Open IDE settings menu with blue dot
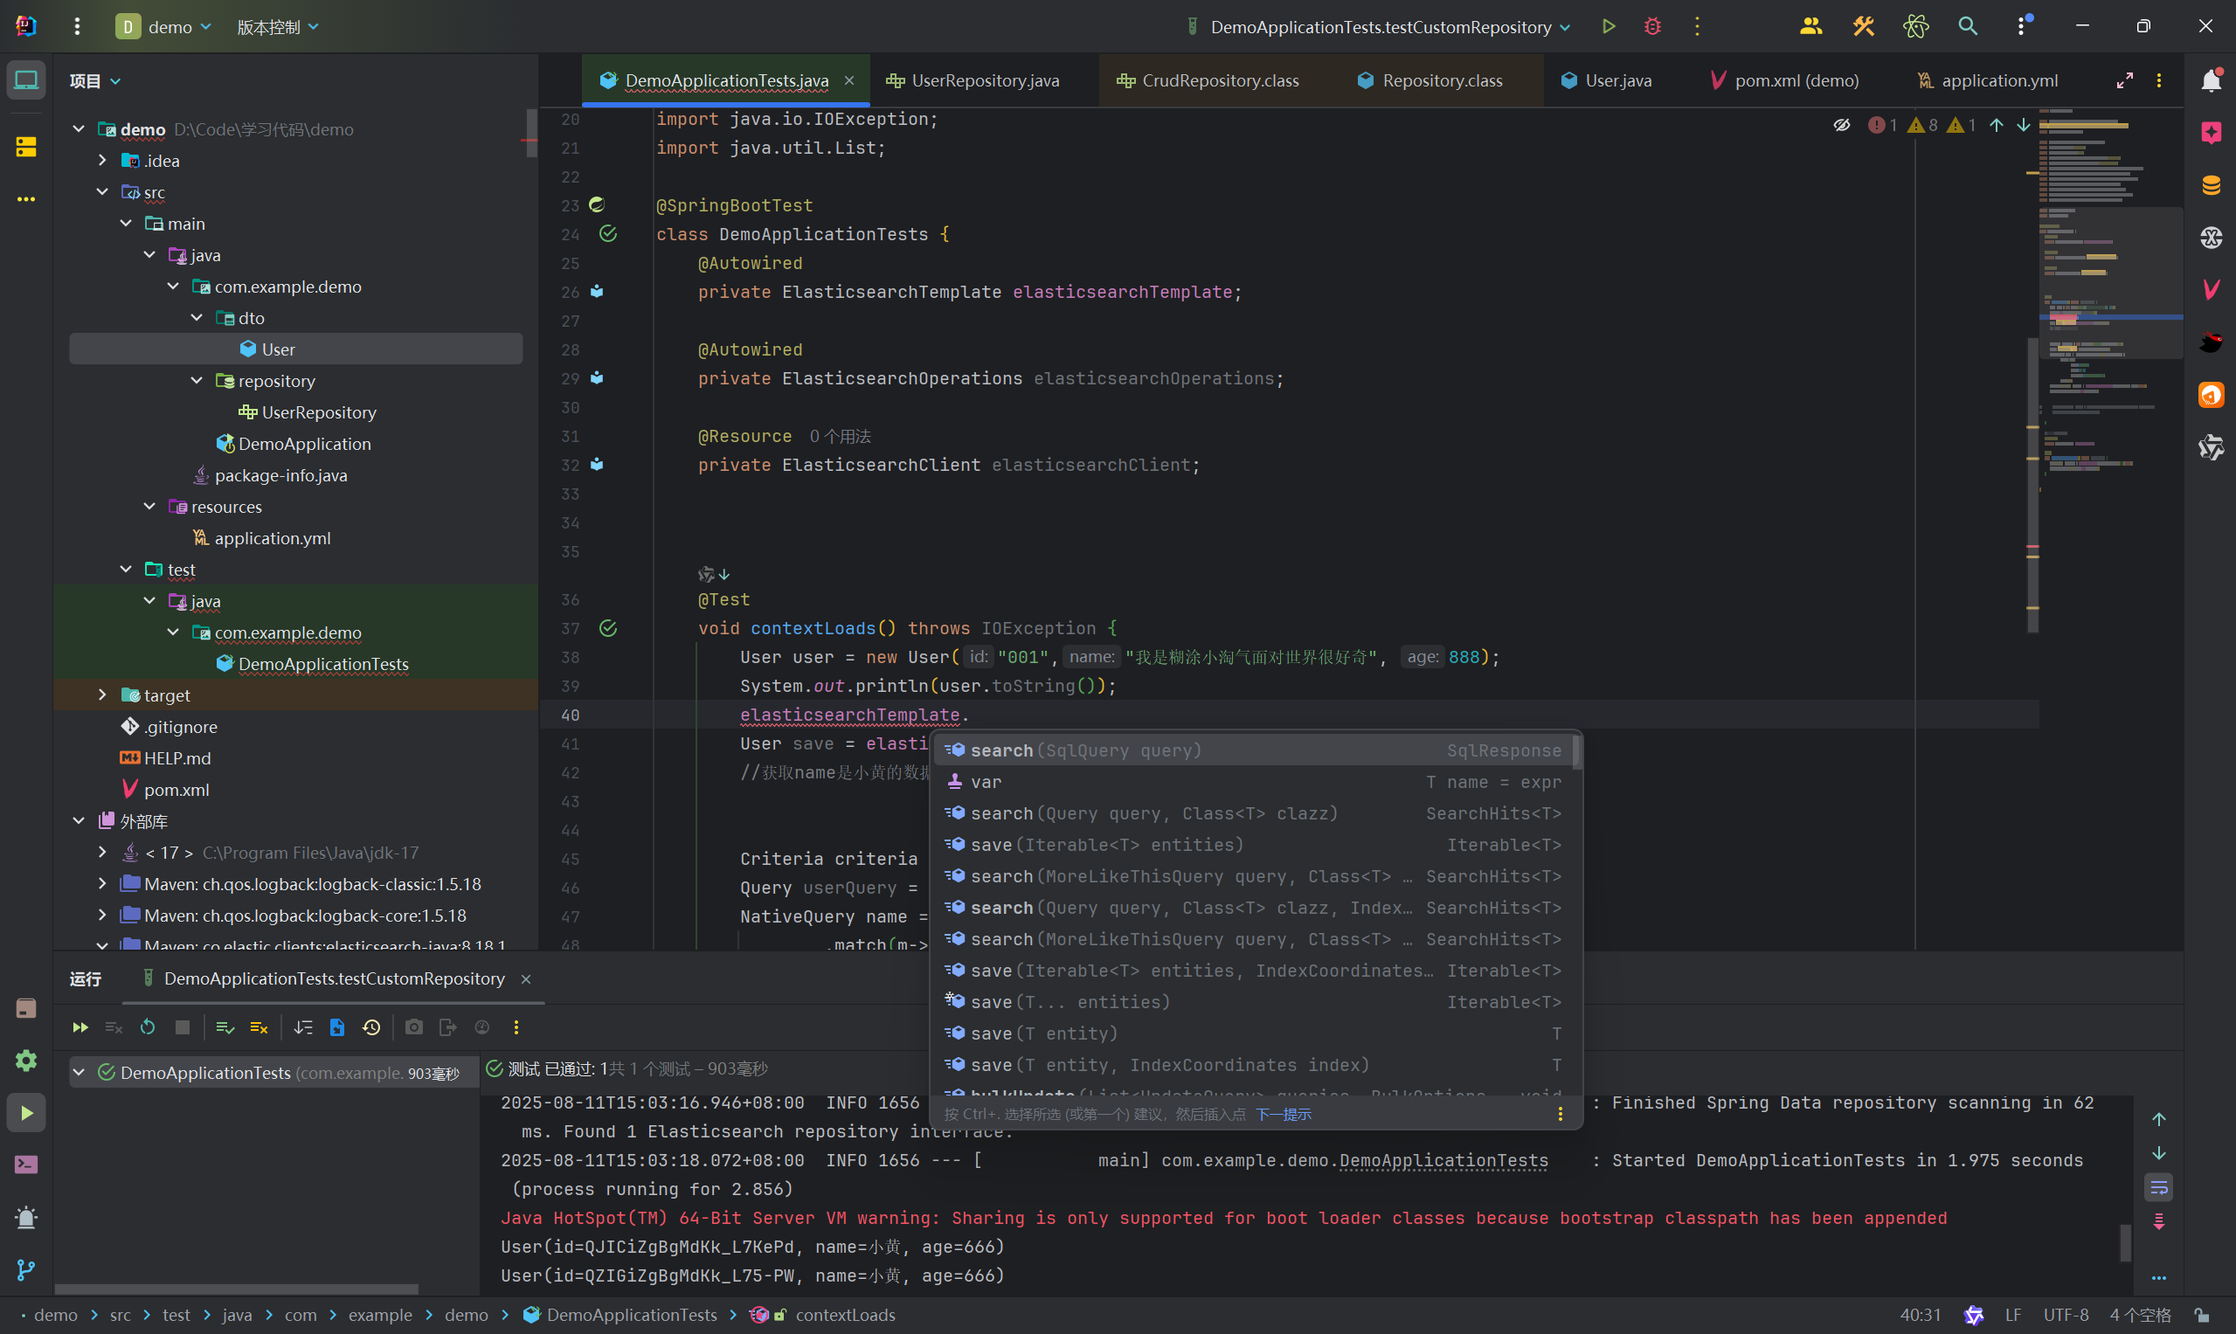 tap(2023, 26)
